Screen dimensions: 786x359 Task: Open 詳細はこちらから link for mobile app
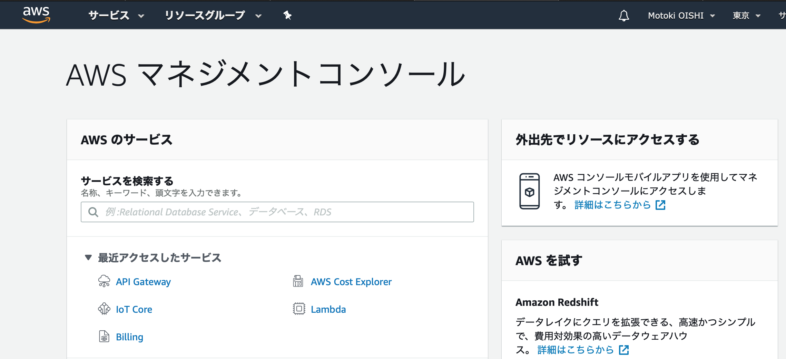pyautogui.click(x=612, y=205)
